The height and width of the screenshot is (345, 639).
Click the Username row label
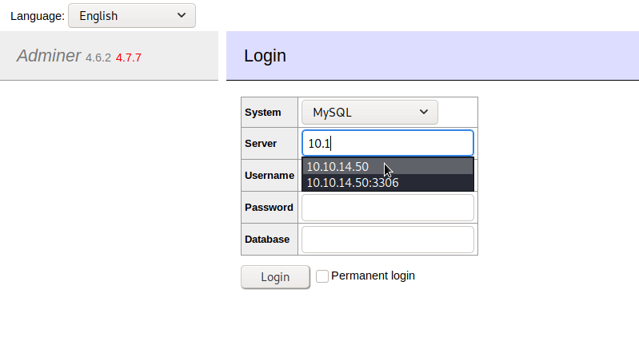[270, 176]
